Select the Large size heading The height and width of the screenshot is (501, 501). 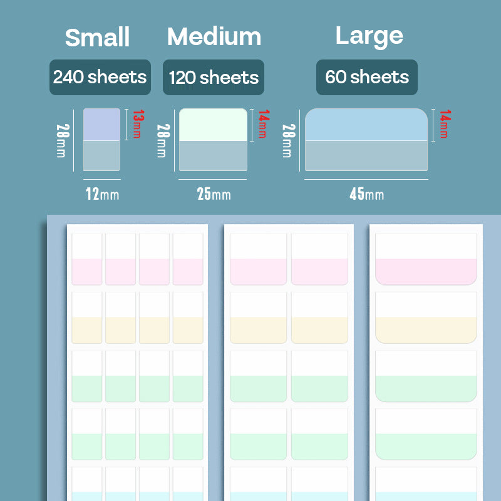coord(369,35)
